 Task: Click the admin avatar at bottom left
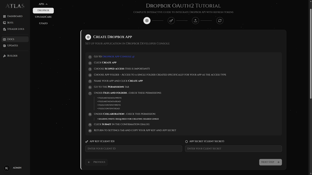click(6, 168)
